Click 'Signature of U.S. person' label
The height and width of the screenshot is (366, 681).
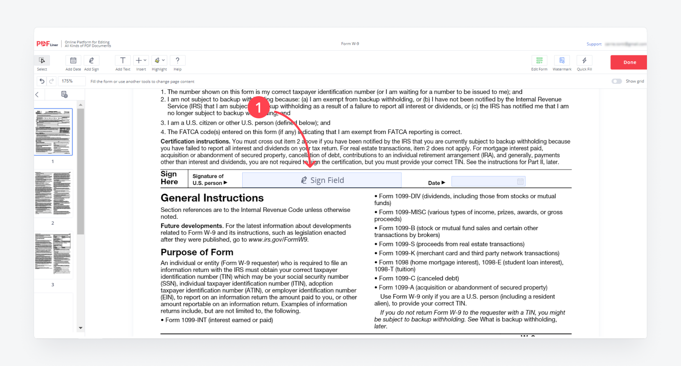pos(209,180)
